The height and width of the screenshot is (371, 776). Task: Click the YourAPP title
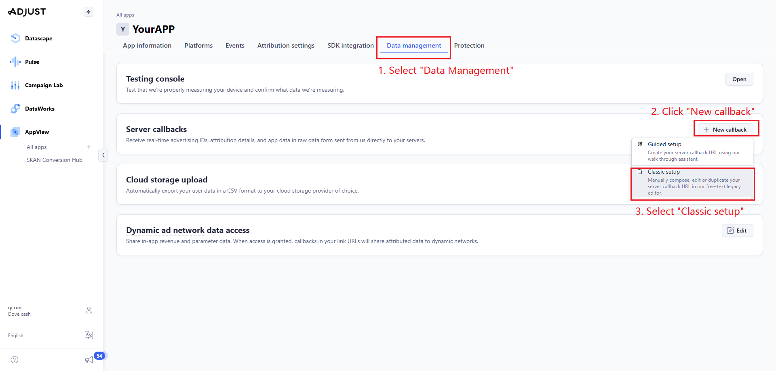[154, 29]
